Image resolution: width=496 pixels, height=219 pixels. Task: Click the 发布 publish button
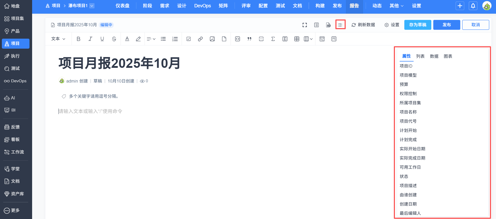click(447, 25)
